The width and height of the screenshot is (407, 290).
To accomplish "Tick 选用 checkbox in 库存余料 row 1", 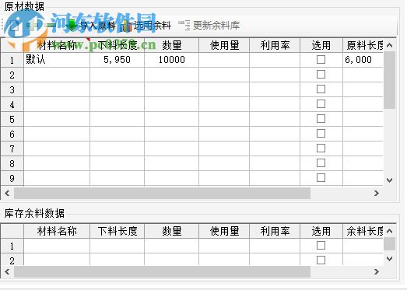I will point(321,246).
